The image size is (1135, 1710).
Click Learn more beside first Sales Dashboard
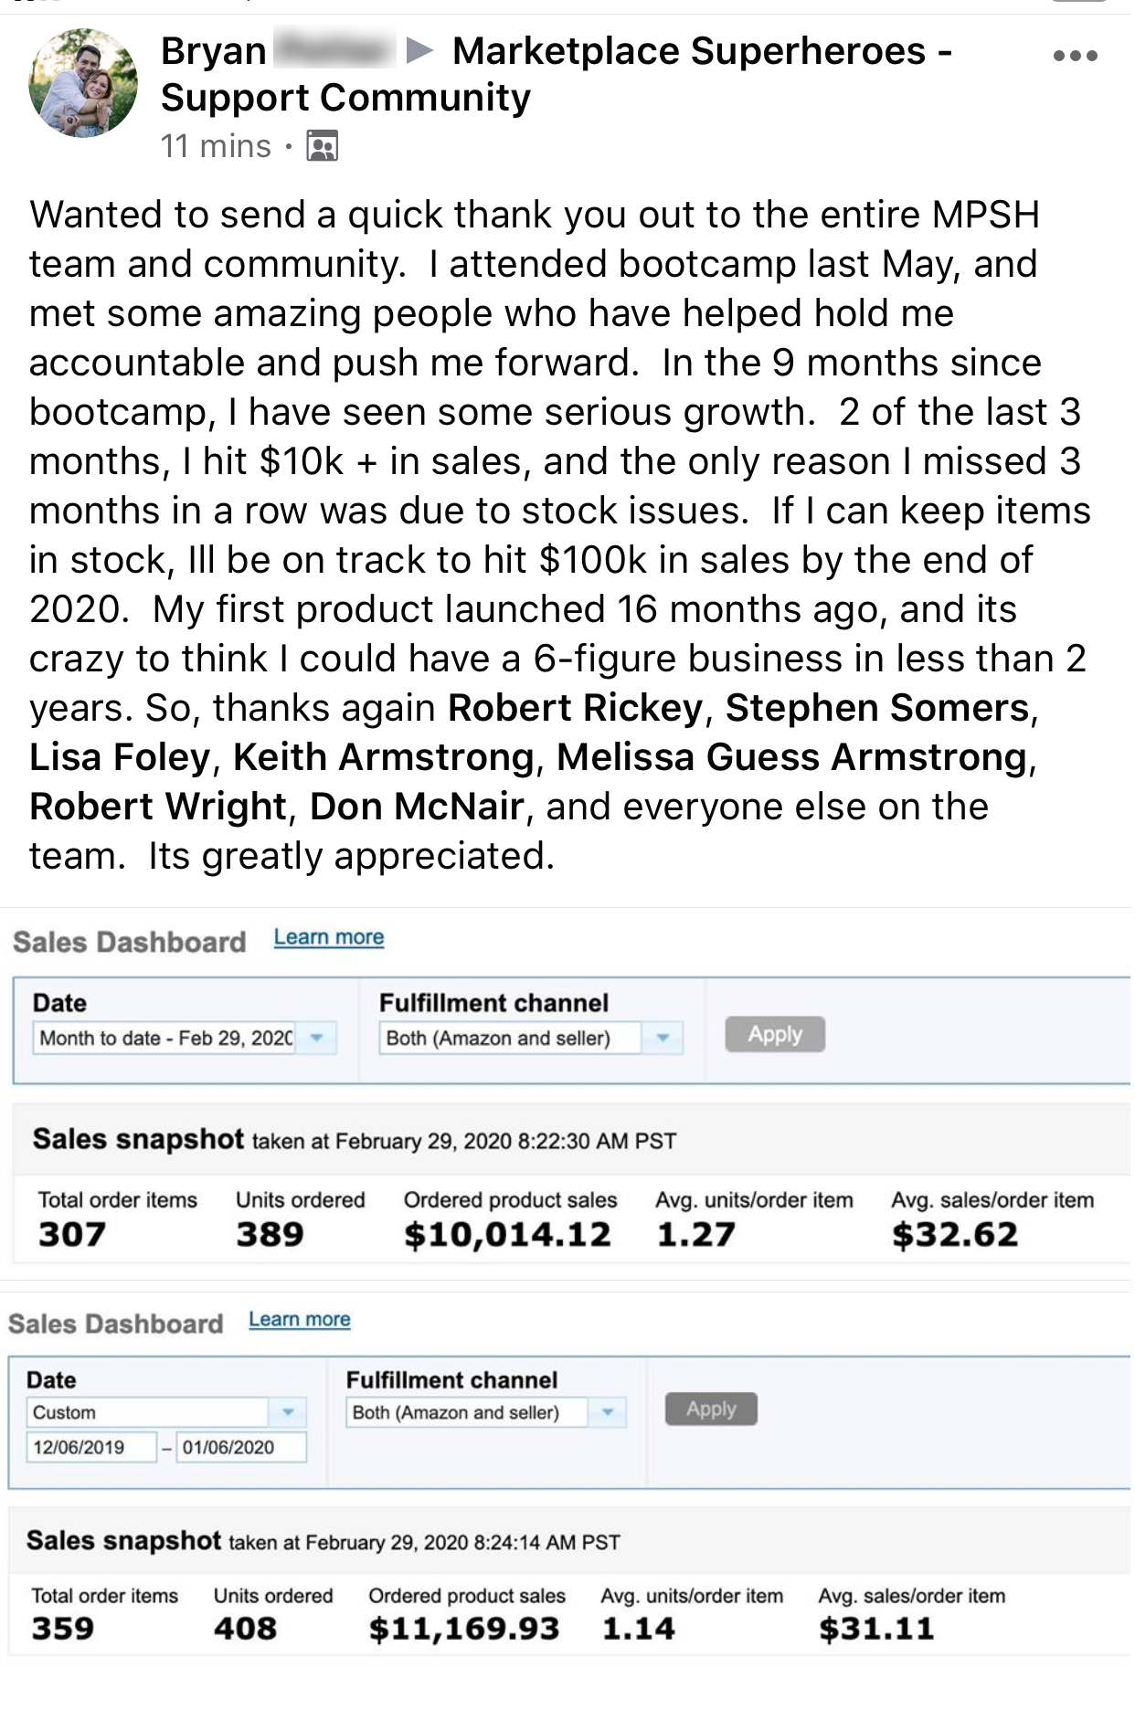pos(329,937)
